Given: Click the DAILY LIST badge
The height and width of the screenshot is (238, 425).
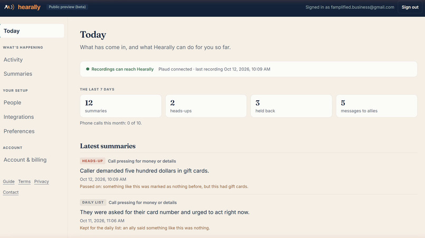Looking at the screenshot, I should (93, 202).
